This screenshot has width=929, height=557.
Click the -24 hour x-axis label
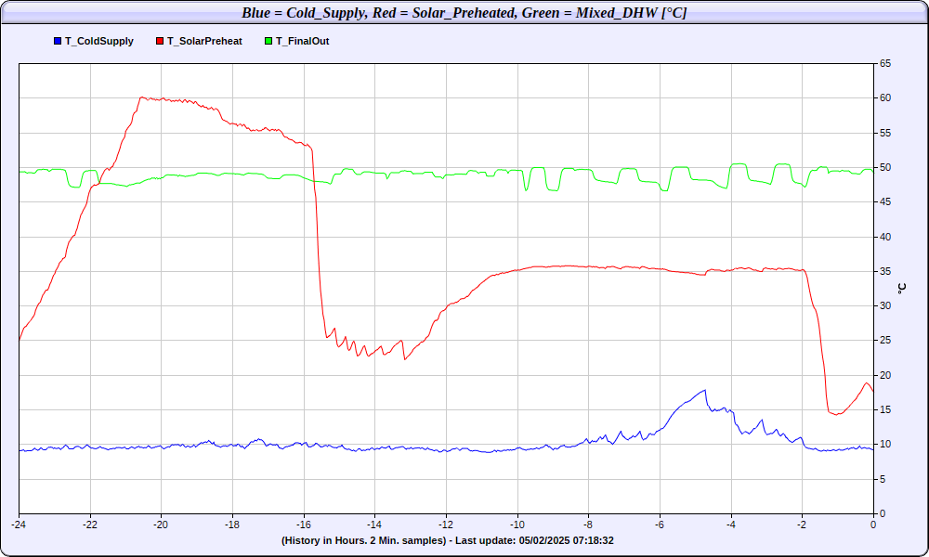click(x=19, y=525)
